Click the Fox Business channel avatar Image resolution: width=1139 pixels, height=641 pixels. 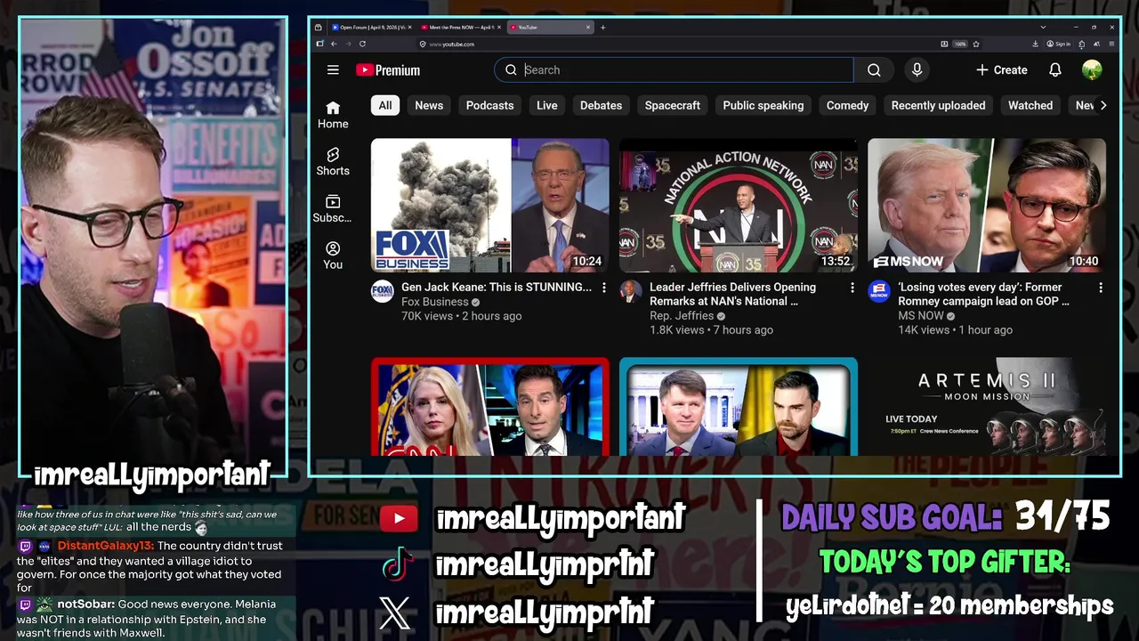[383, 291]
